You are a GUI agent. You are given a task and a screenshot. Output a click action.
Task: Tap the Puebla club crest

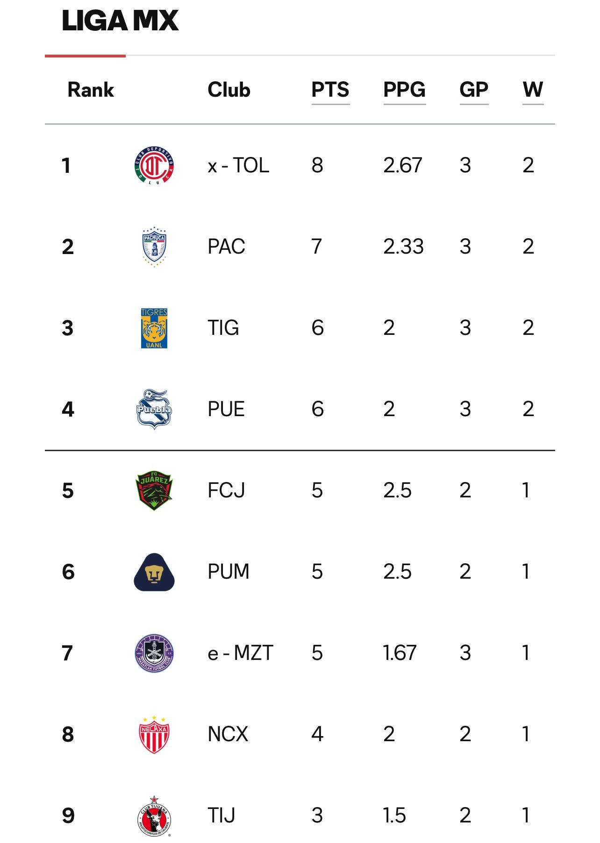tap(154, 409)
